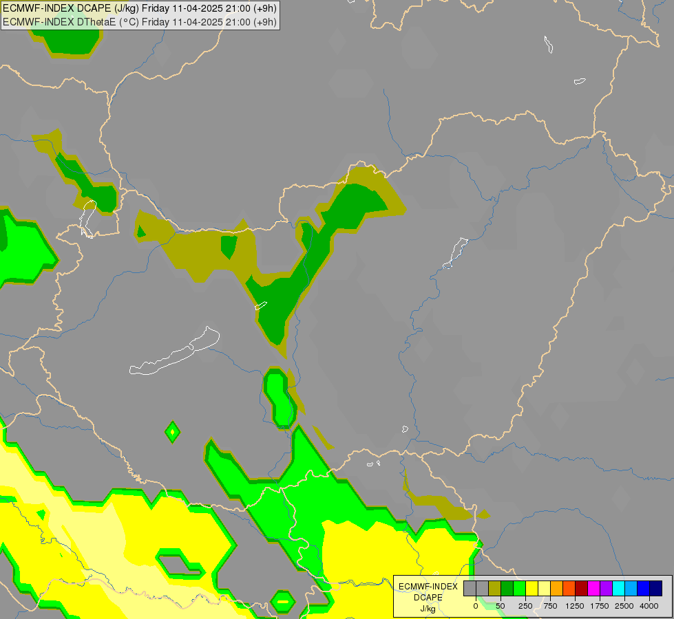Click the navy legend swatch after 4000
Screen dimensions: 674x619
coord(656,588)
